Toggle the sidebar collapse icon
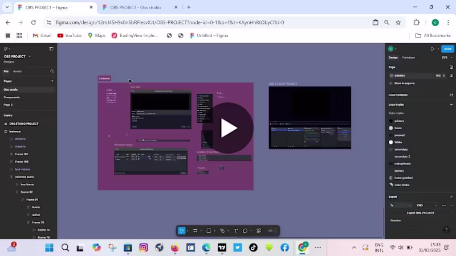This screenshot has width=456, height=256. tap(51, 49)
